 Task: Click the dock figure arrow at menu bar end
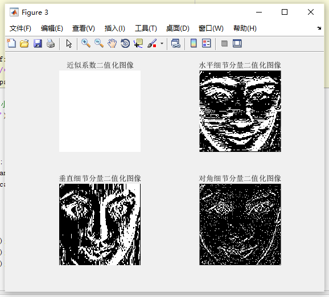point(319,28)
